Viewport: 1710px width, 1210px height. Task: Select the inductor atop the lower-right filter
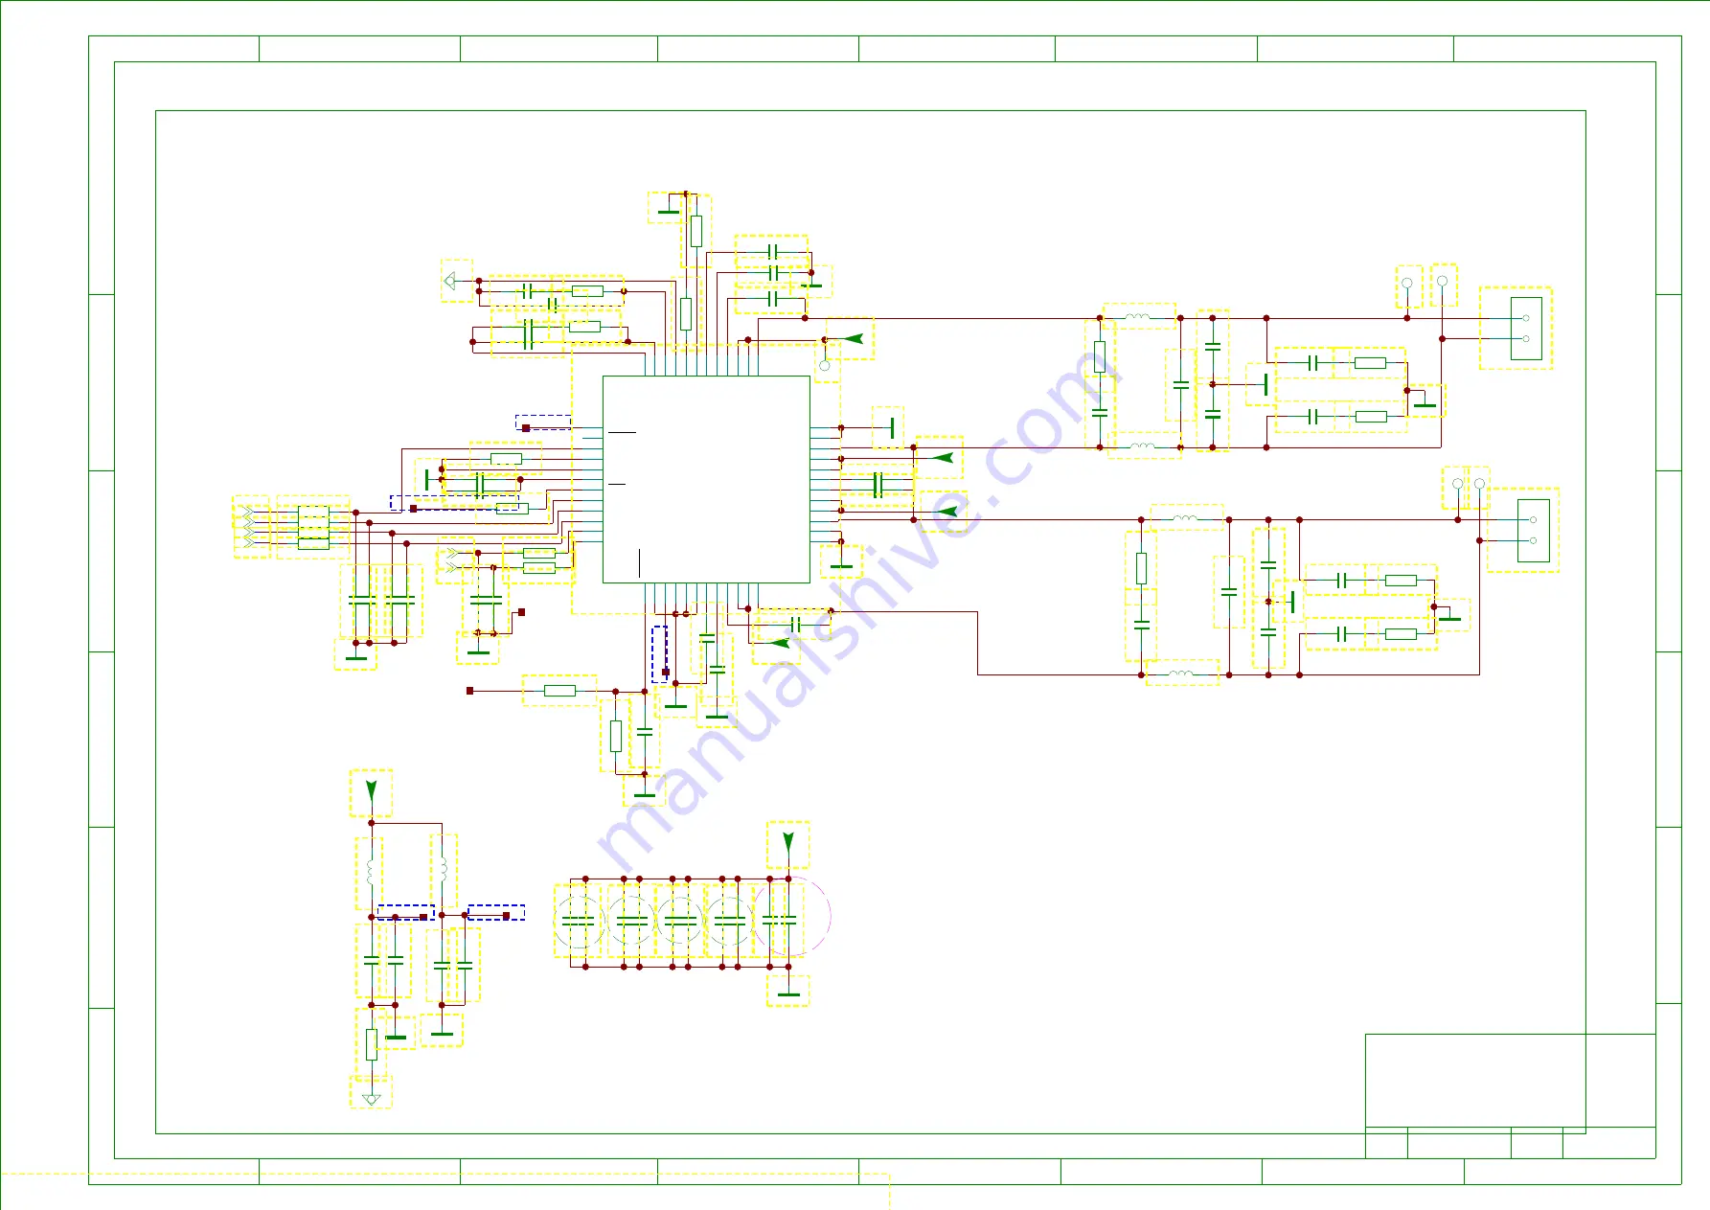click(1186, 517)
